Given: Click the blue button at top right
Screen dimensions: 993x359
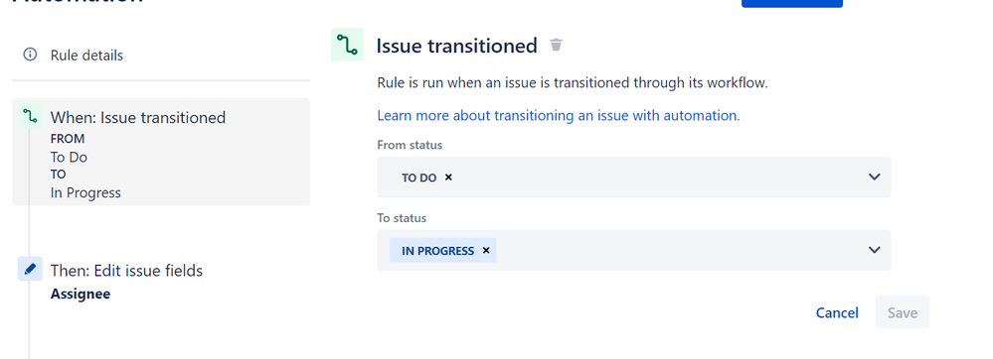Looking at the screenshot, I should click(x=791, y=3).
